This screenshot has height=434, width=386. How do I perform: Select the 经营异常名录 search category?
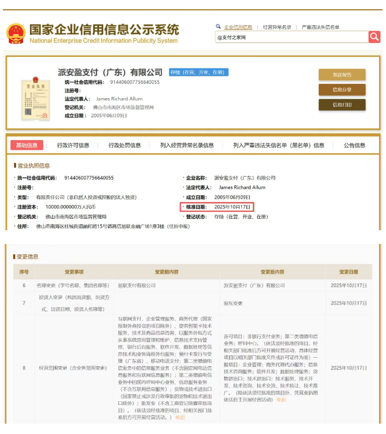click(x=277, y=27)
